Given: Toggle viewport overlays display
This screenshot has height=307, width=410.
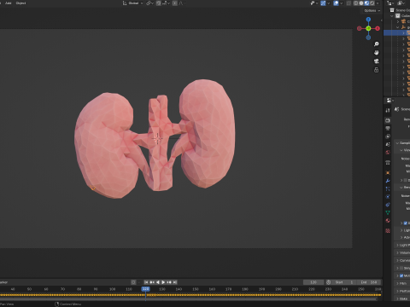Looking at the screenshot, I should (336, 3).
